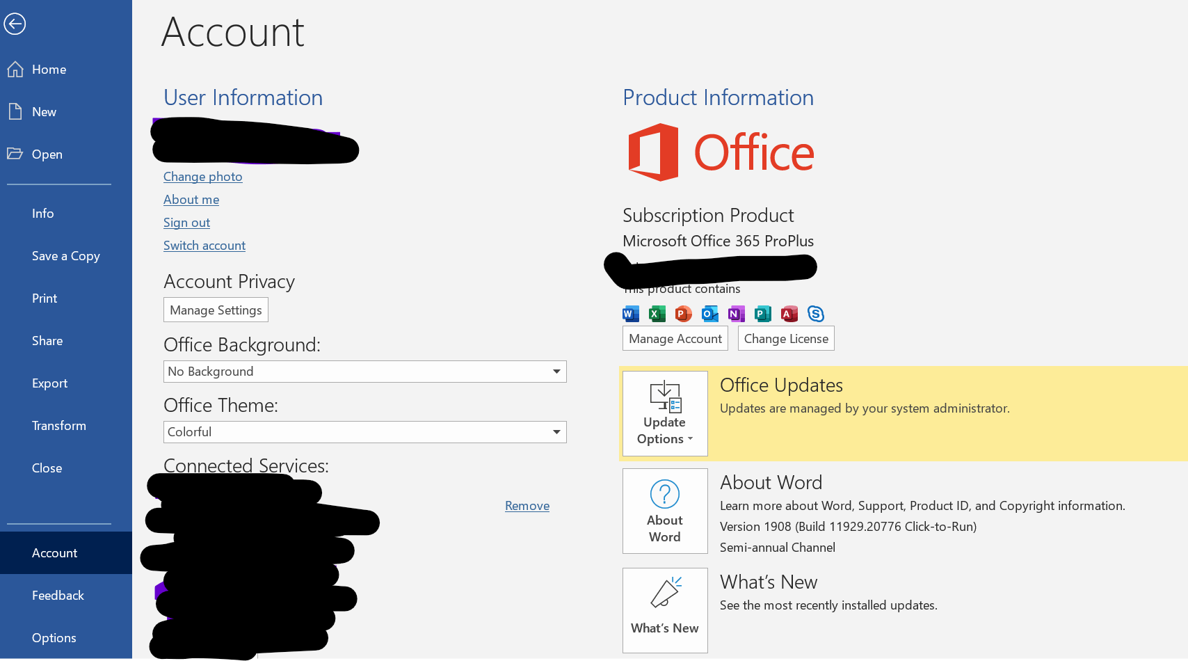The image size is (1188, 661).
Task: Open the Update Options dropdown
Action: [665, 414]
